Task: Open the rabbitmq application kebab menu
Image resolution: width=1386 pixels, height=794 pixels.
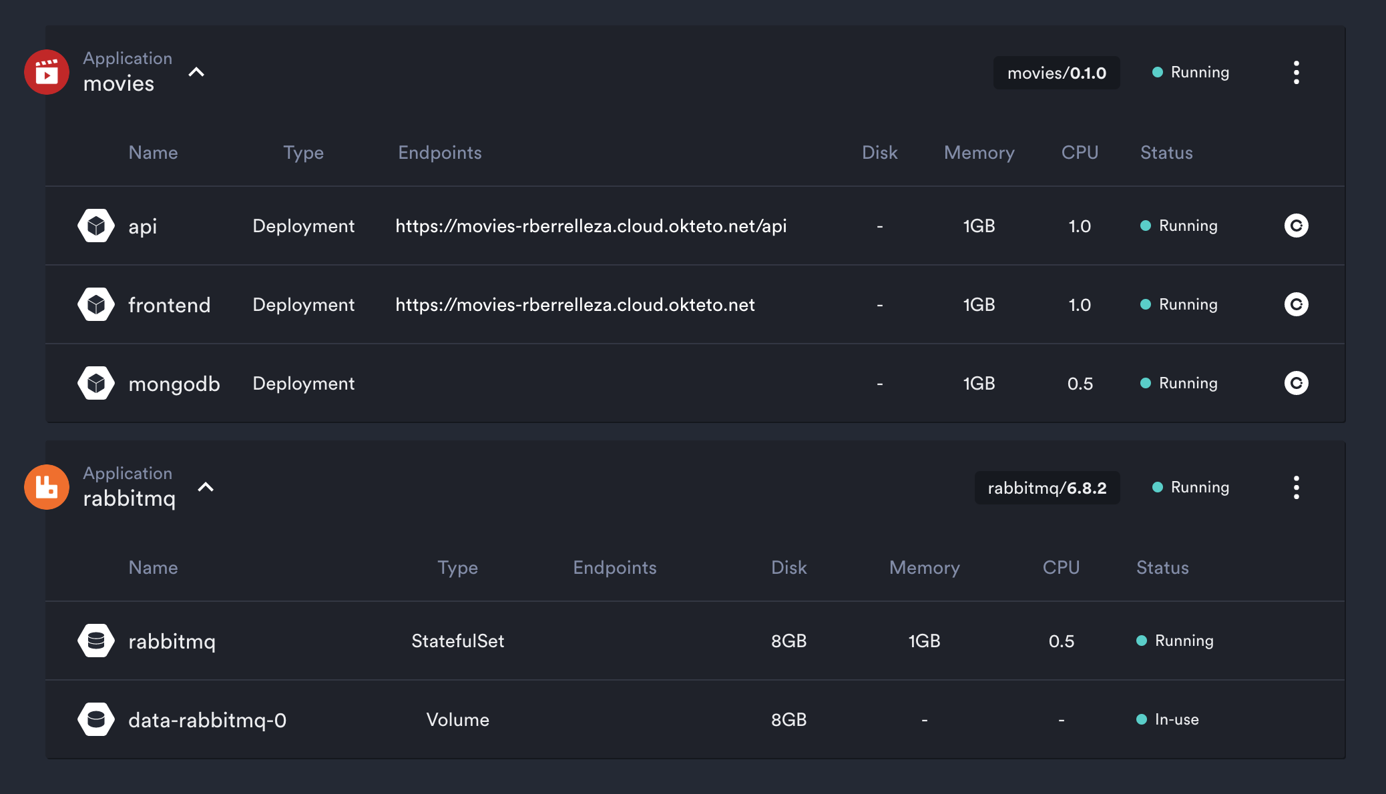Action: pos(1296,487)
